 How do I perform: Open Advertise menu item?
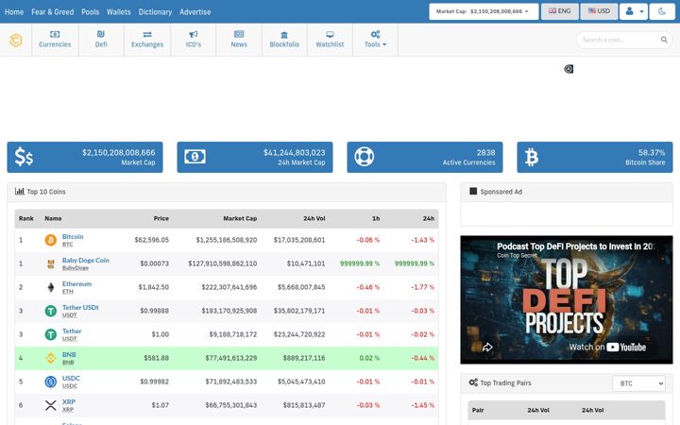(195, 12)
